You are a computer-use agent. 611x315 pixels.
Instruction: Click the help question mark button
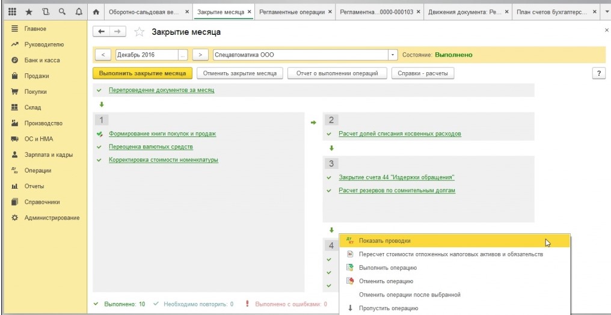(598, 73)
